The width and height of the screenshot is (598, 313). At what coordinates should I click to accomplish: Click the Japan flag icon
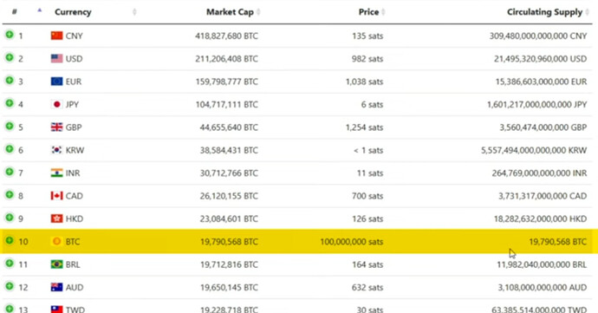pos(56,104)
